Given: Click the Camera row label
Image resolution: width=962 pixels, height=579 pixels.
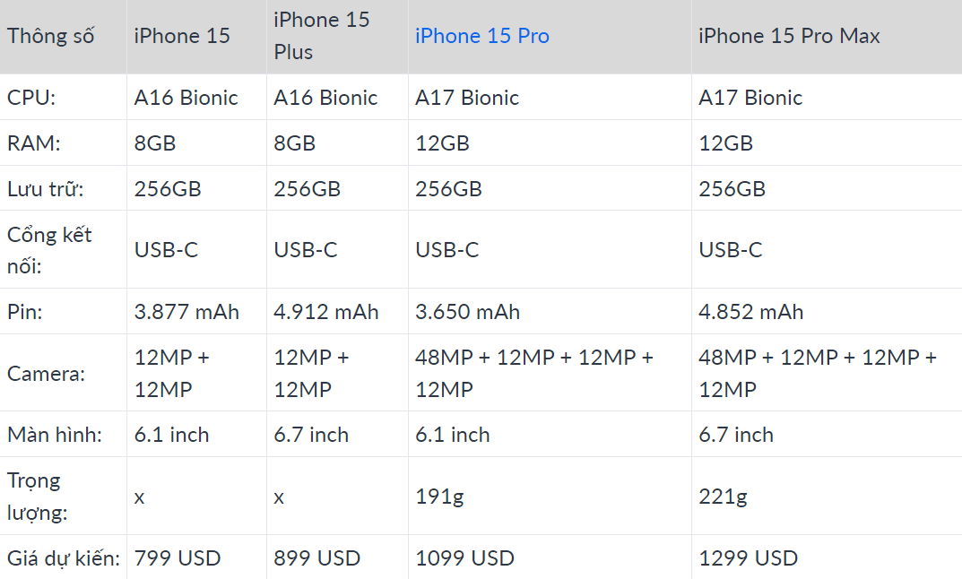Looking at the screenshot, I should point(46,374).
